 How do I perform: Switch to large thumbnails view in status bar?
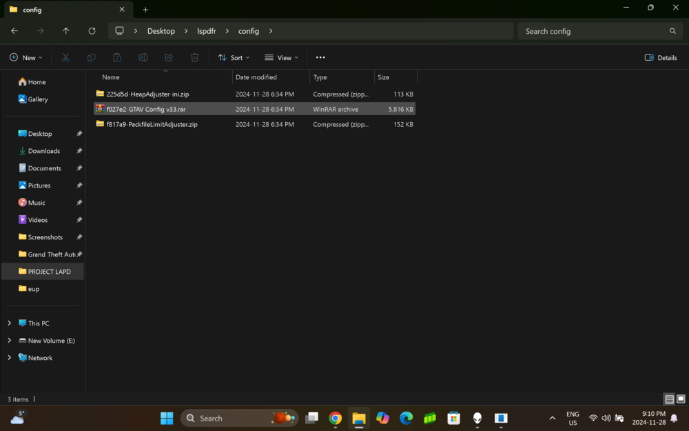tap(680, 399)
